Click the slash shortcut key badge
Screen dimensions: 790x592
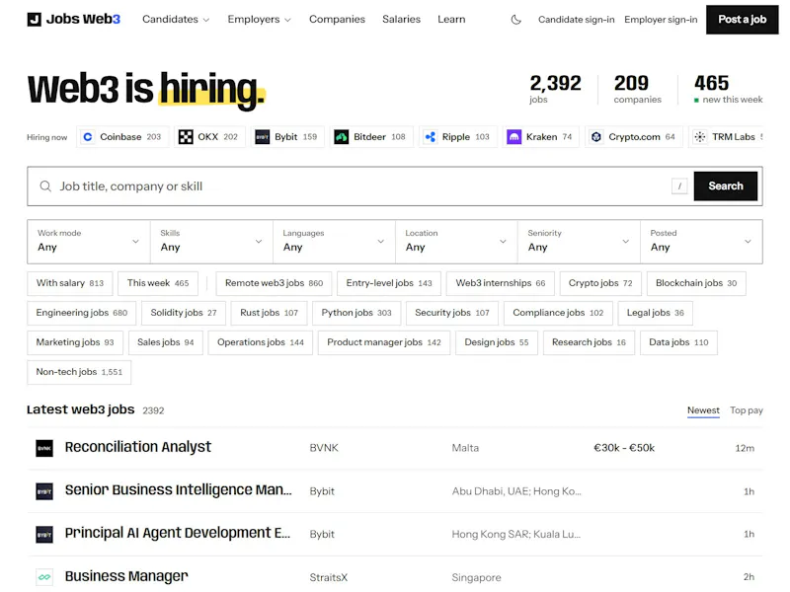click(x=679, y=186)
